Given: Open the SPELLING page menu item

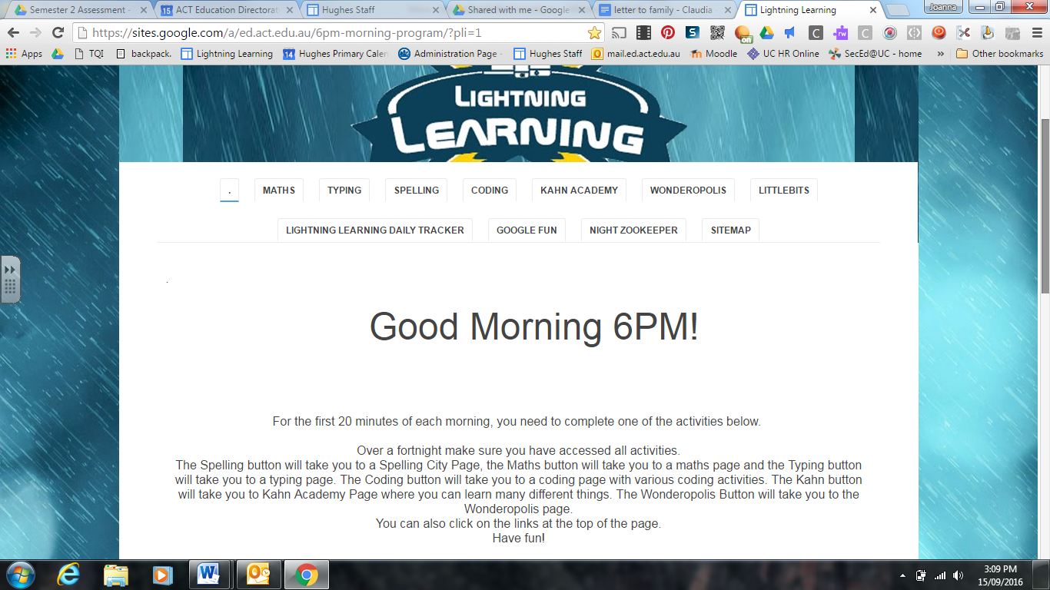Looking at the screenshot, I should click(417, 191).
